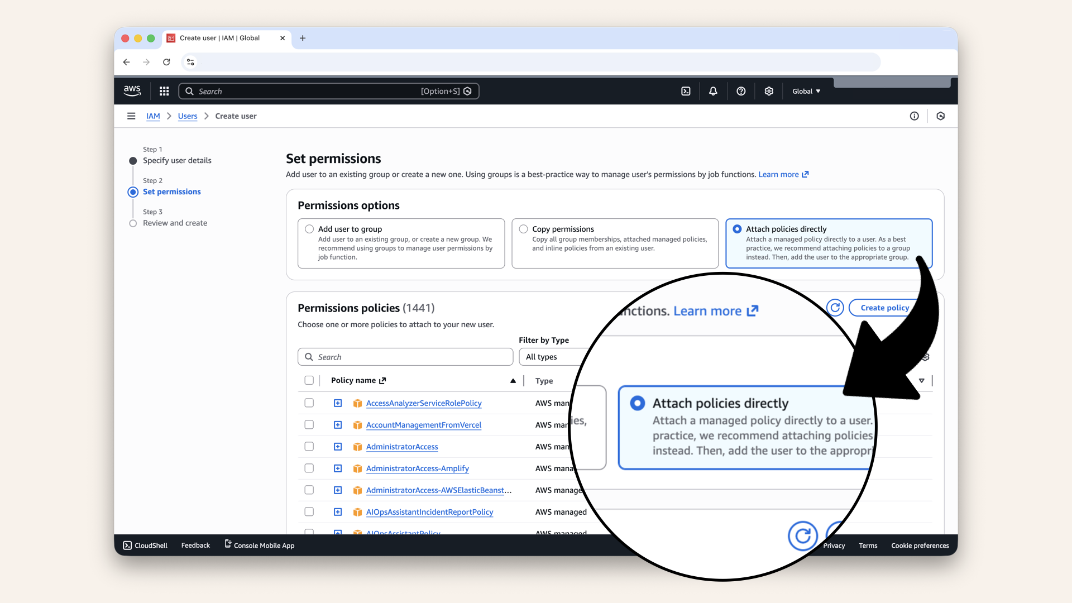The image size is (1072, 603).
Task: Open notifications bell
Action: [x=713, y=90]
